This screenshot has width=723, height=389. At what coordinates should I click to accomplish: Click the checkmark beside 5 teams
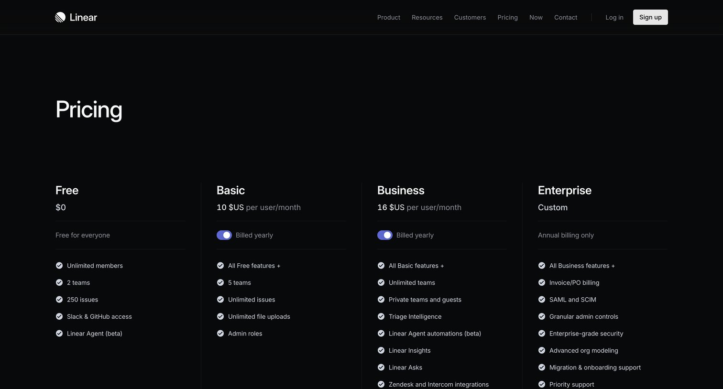pos(220,282)
